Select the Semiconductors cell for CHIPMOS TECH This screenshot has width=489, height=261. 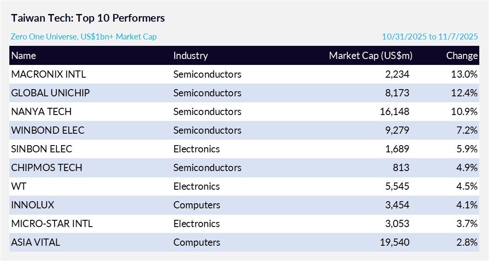(x=207, y=168)
